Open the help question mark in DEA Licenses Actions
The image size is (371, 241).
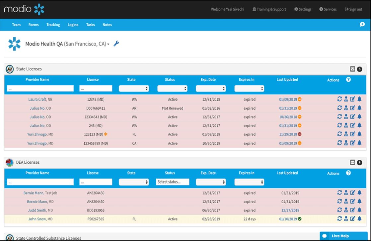[348, 173]
